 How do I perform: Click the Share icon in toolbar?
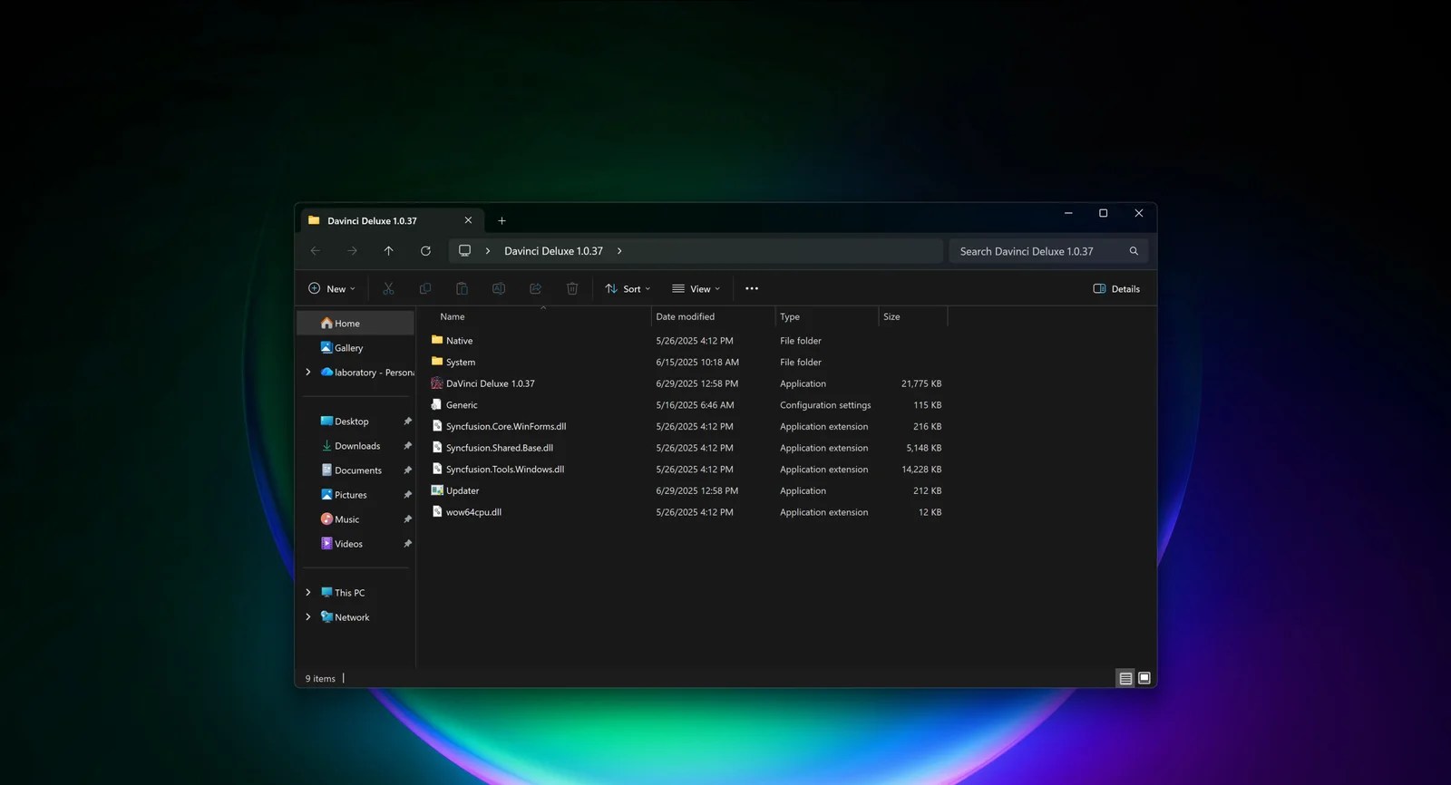pos(535,288)
